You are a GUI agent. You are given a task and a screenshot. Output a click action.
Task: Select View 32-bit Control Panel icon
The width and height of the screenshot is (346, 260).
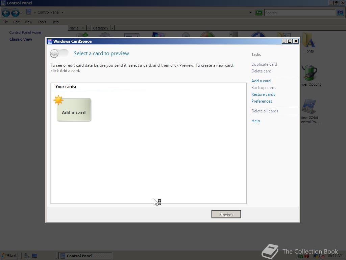pos(310,111)
